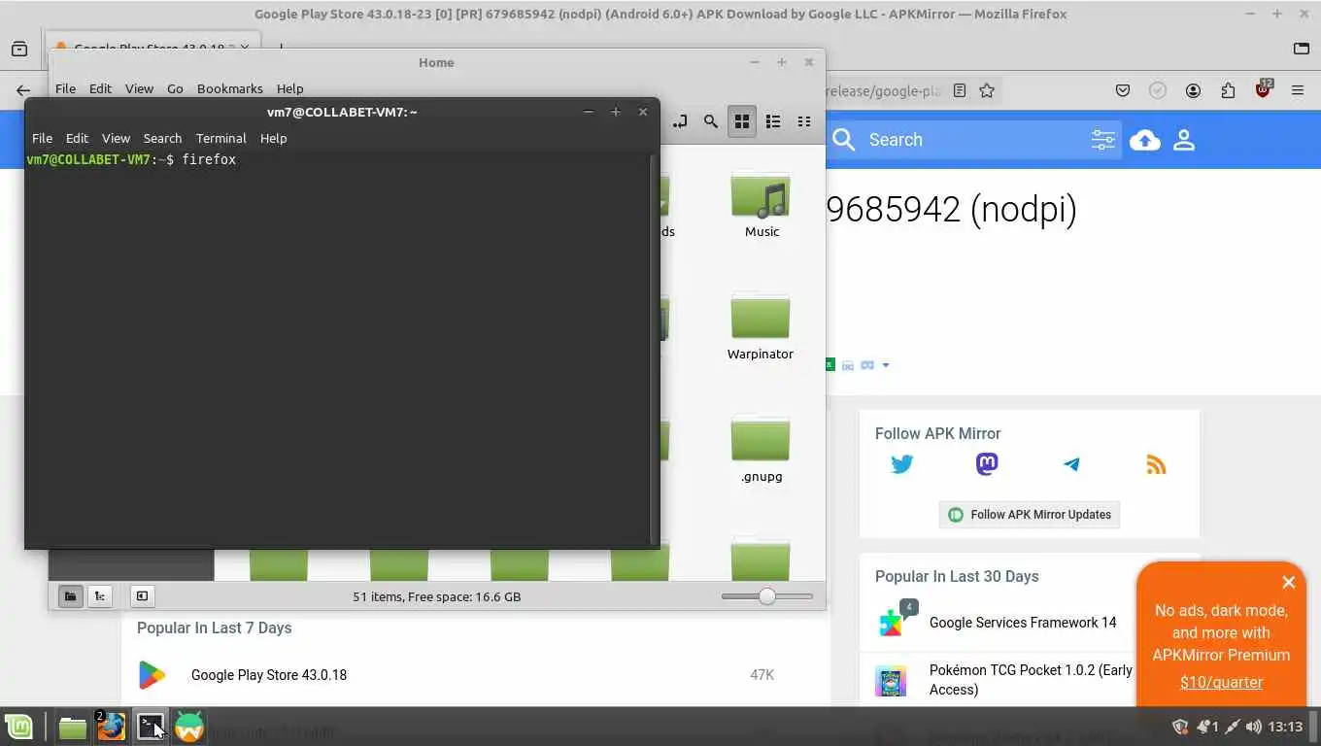Open the file manager's Help menu
The image size is (1321, 746).
point(289,88)
